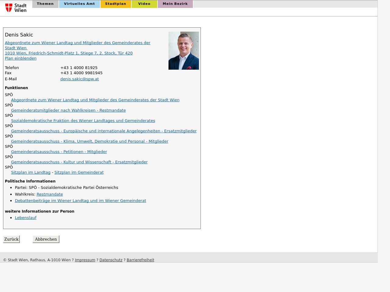View the Sitzplan im Gemeinderat link
This screenshot has height=292, width=390.
79,172
